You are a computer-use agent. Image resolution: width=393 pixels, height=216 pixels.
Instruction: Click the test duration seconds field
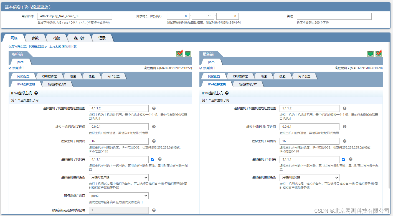click(227, 16)
